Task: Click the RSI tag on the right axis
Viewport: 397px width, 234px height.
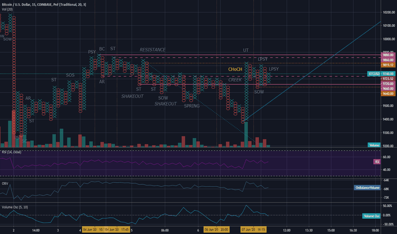Action: click(x=377, y=162)
